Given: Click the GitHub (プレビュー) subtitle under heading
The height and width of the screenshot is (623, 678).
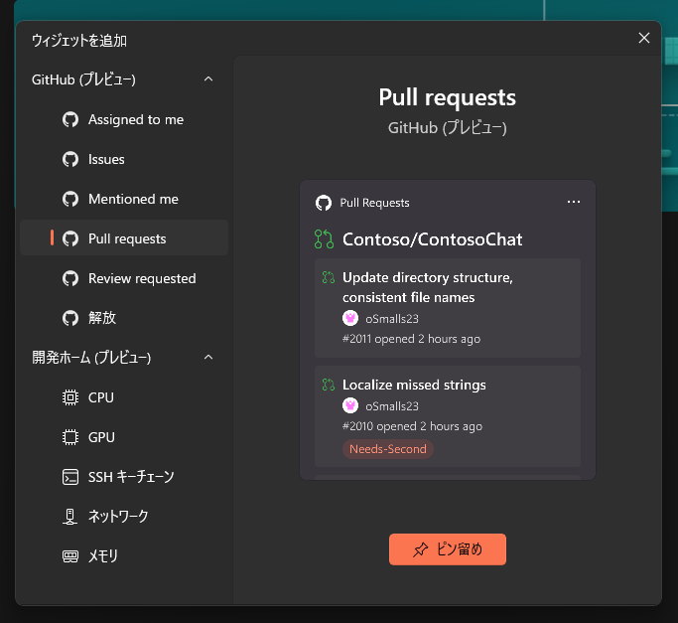Looking at the screenshot, I should click(448, 128).
